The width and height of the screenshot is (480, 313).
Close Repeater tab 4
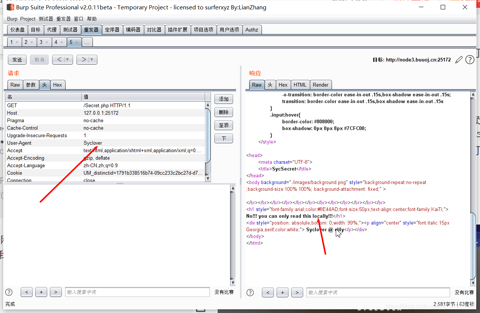61,42
